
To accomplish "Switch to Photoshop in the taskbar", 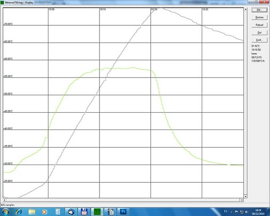I will [x=123, y=212].
